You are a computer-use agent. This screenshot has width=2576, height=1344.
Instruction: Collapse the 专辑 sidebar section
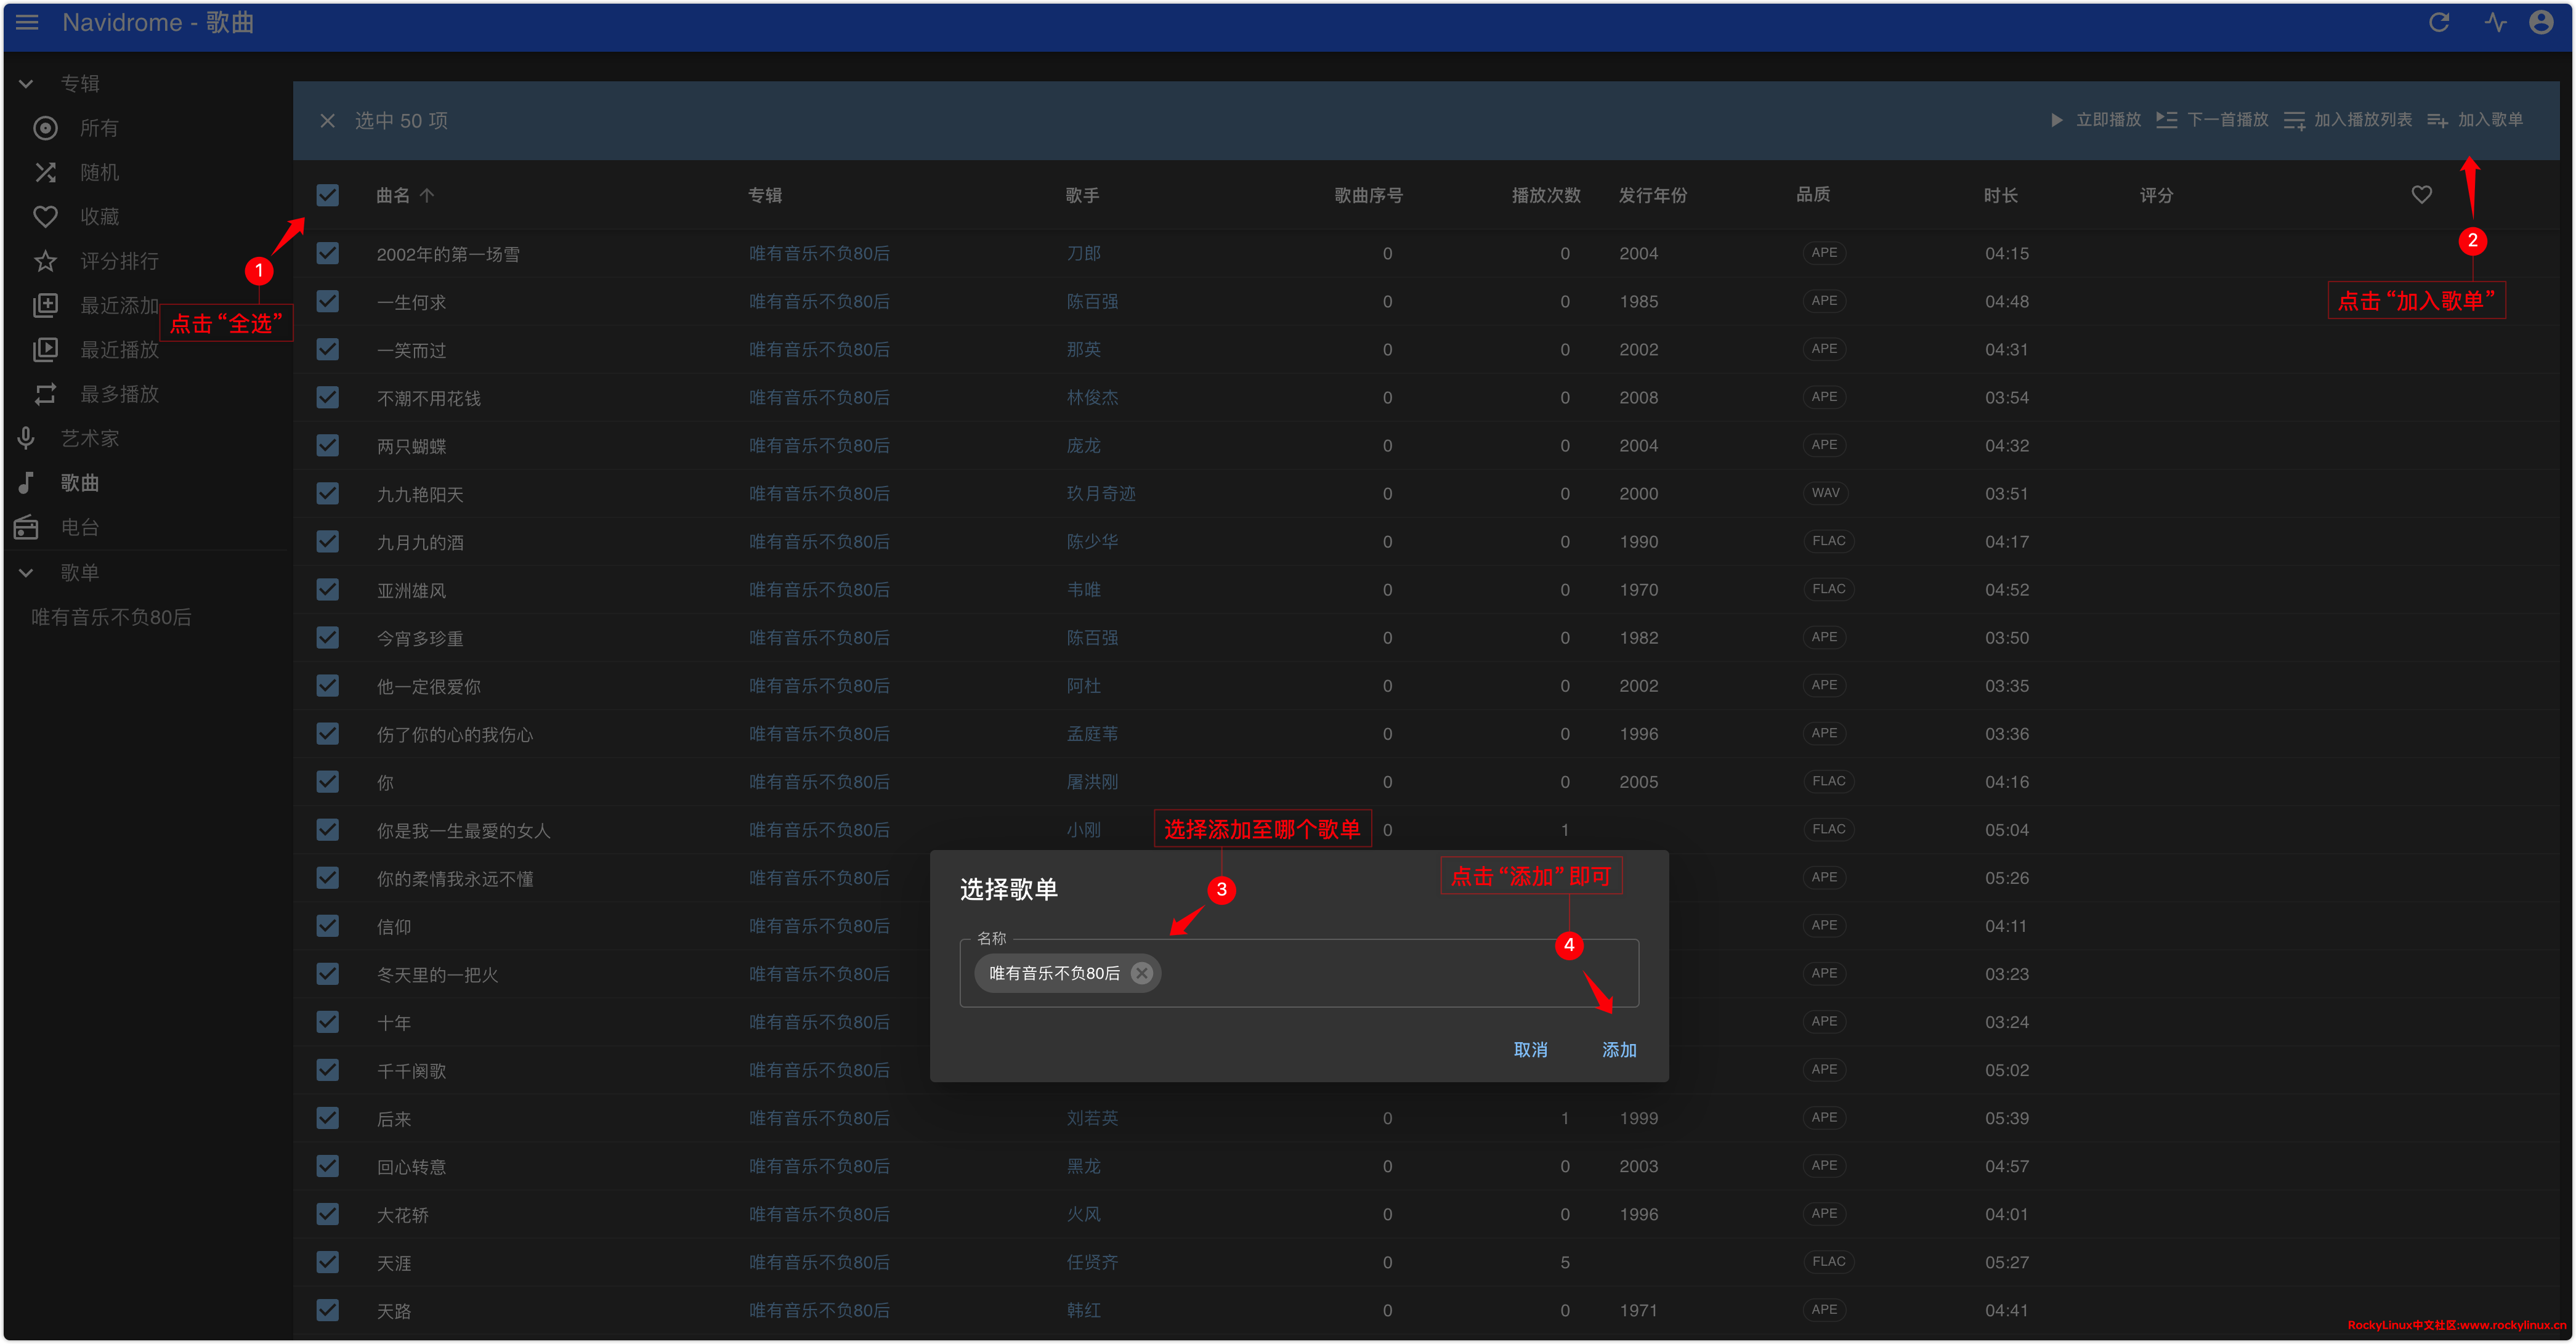click(x=27, y=84)
